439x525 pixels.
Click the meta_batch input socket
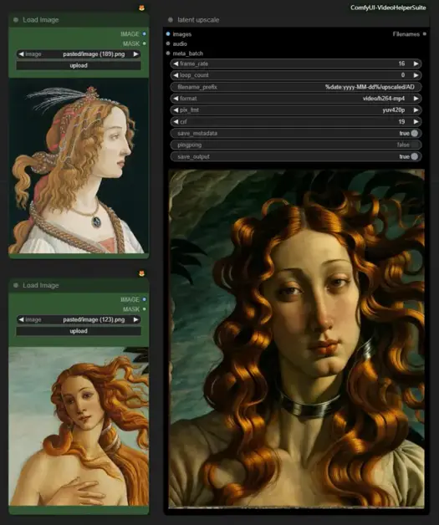168,54
